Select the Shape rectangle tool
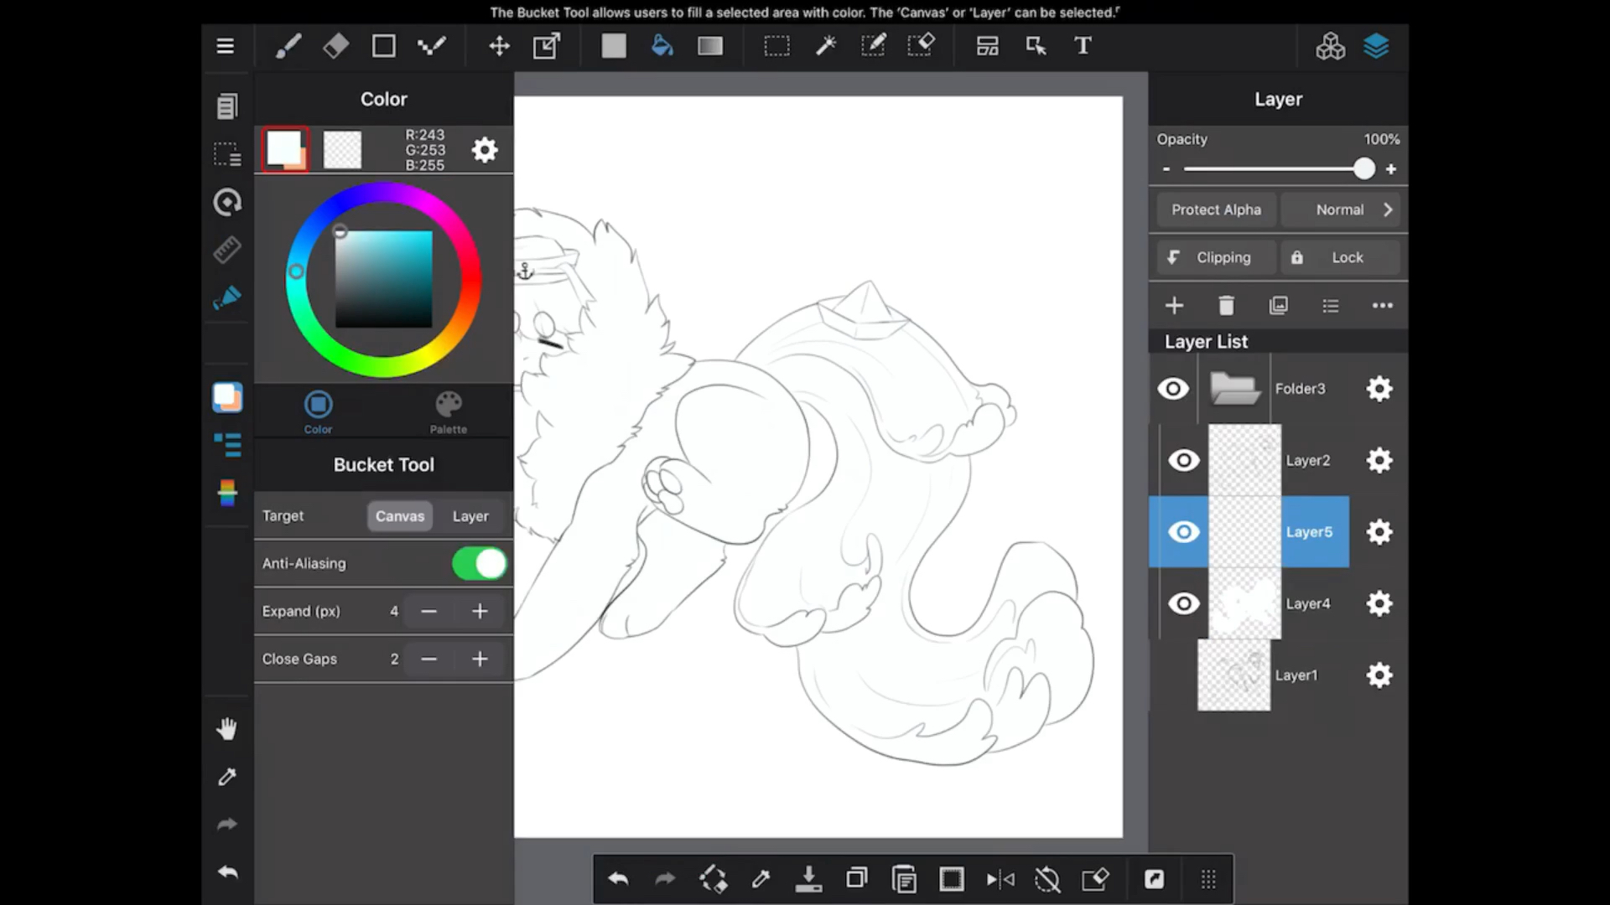The image size is (1610, 905). point(383,46)
